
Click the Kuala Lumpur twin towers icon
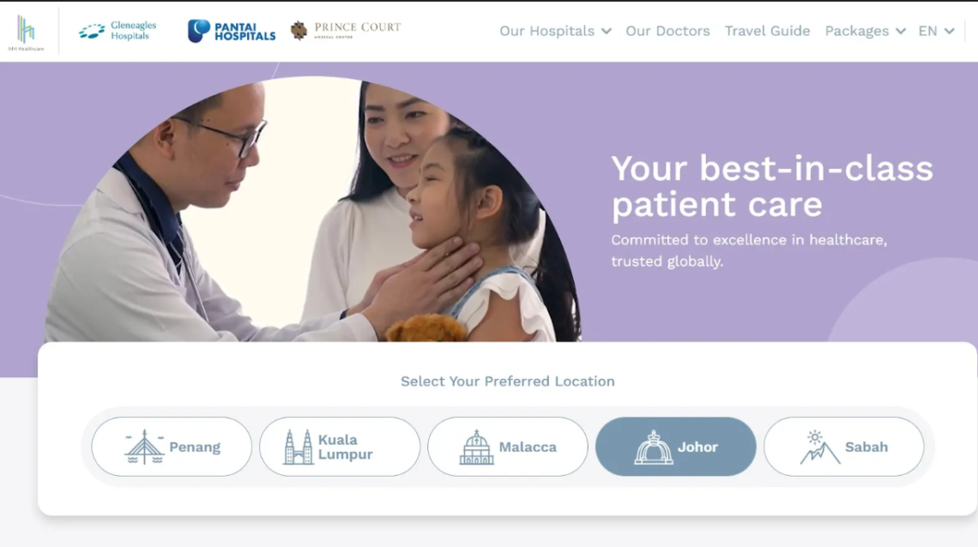(299, 448)
